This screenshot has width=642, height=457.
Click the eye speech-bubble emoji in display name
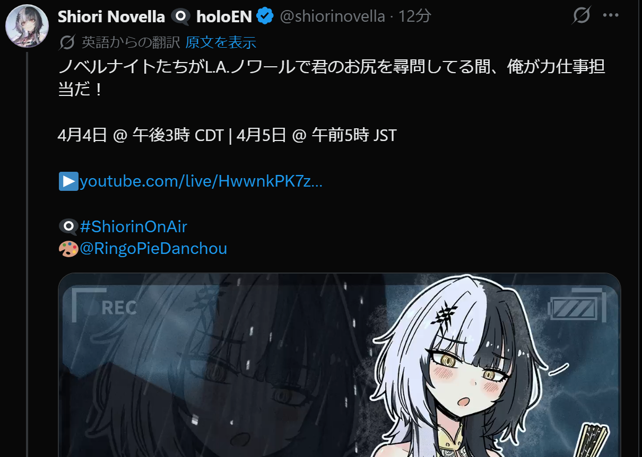click(x=180, y=17)
